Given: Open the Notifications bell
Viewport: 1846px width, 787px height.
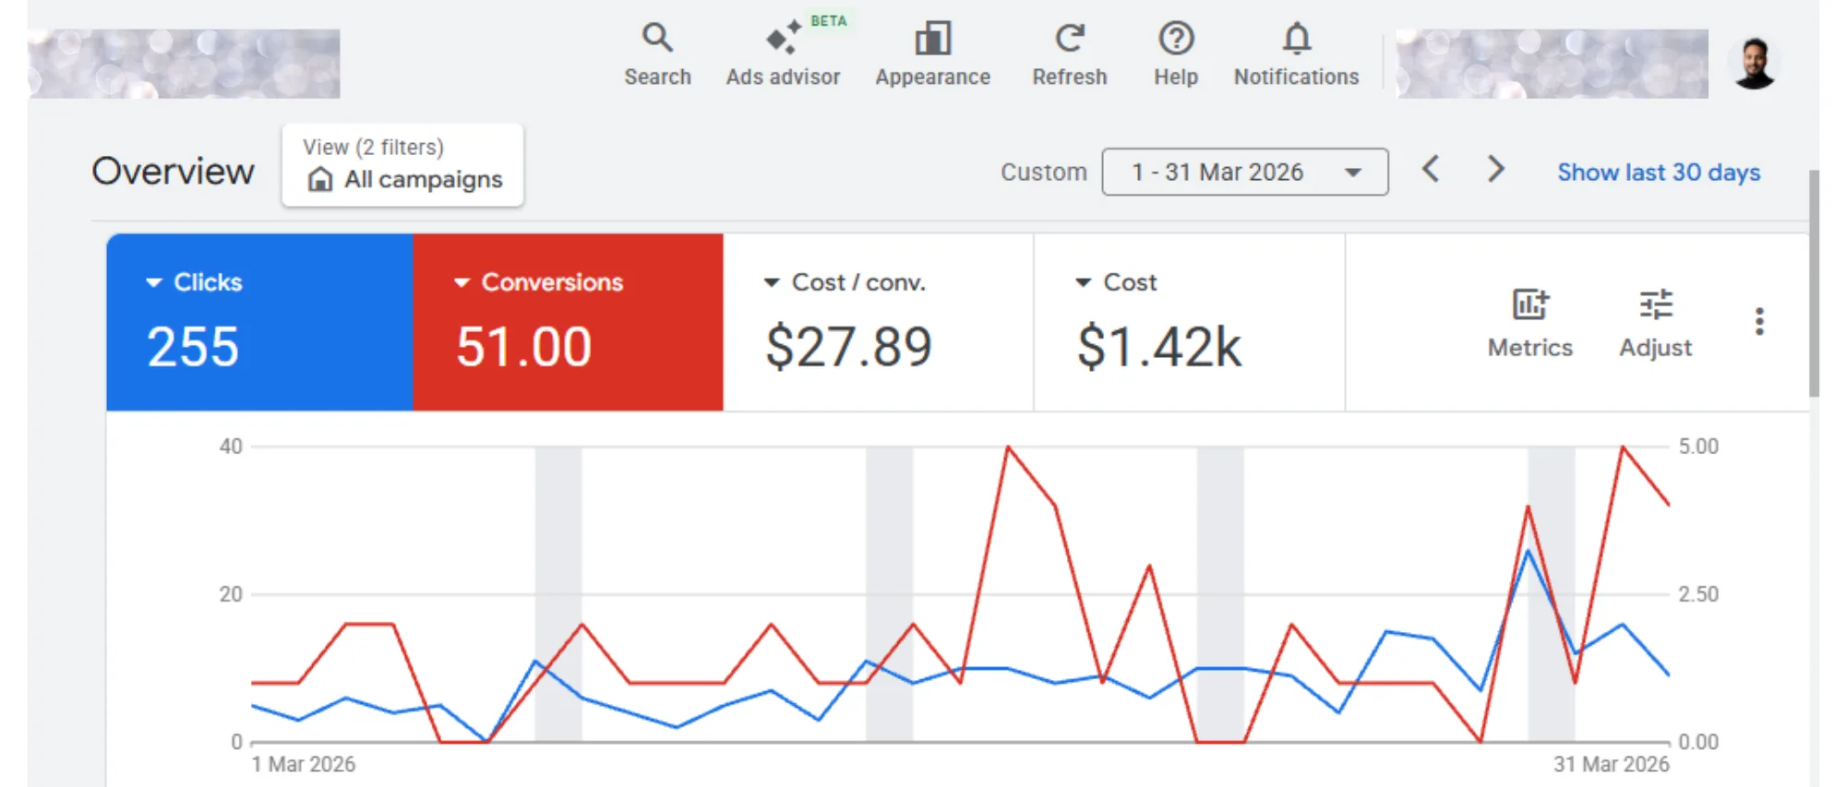Looking at the screenshot, I should (1296, 55).
